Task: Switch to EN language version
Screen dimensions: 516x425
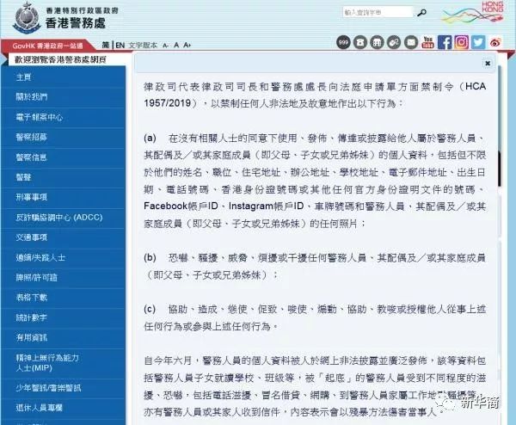Action: (x=120, y=45)
